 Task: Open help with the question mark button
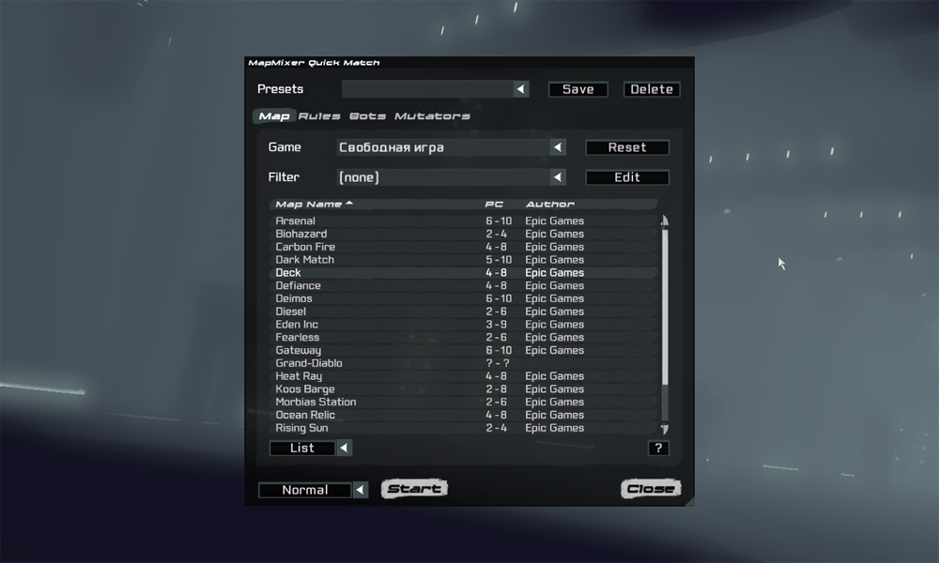click(658, 449)
